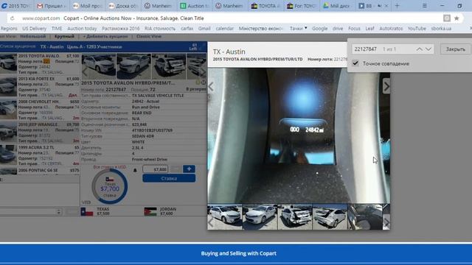Close the find bar with Закрыть button
The width and height of the screenshot is (472, 265).
[455, 49]
